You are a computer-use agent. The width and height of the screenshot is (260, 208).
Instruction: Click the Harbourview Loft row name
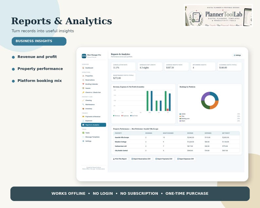121,146
